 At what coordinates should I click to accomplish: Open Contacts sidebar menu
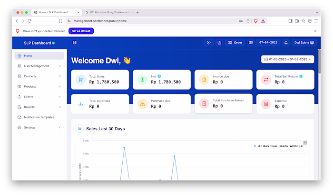pos(39,76)
